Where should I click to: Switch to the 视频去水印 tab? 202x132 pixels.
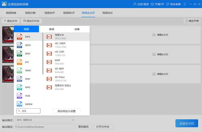(88, 13)
